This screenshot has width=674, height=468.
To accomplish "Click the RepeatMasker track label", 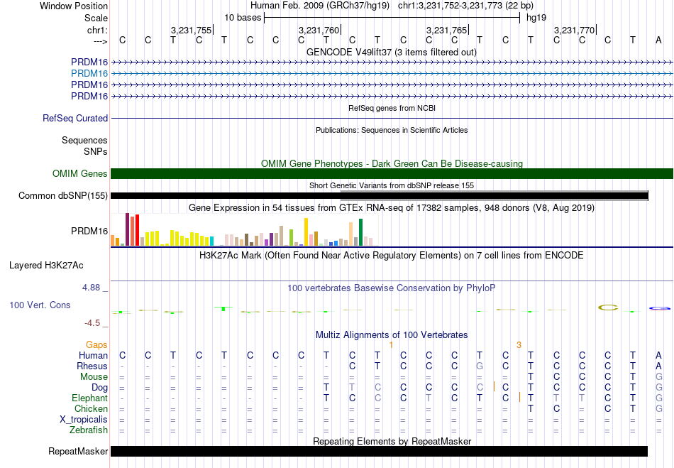I will pyautogui.click(x=78, y=451).
